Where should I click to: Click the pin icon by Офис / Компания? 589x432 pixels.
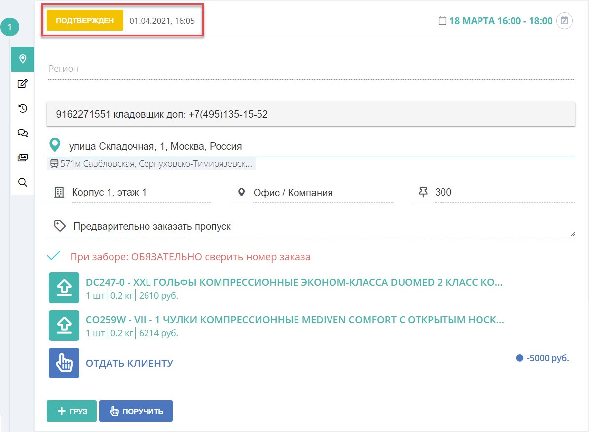242,192
